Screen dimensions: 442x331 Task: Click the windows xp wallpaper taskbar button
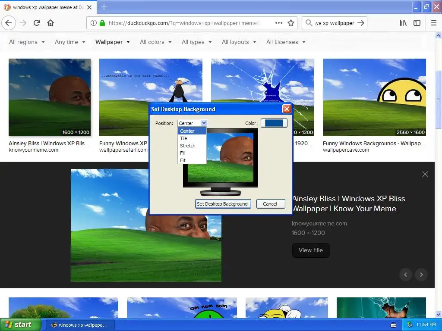pyautogui.click(x=80, y=325)
